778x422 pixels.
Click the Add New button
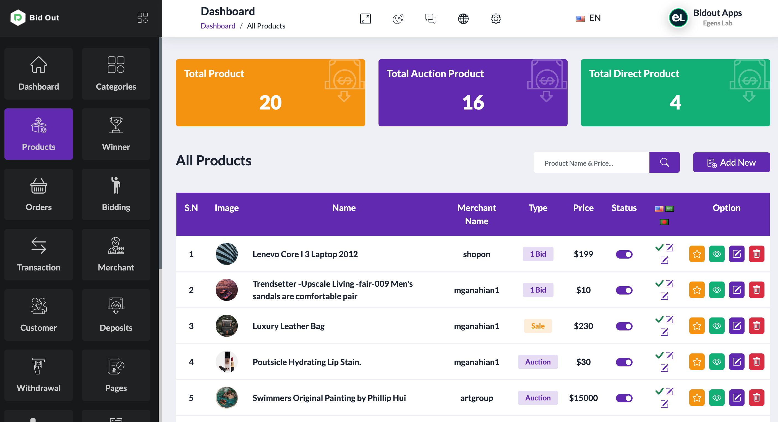pos(732,162)
